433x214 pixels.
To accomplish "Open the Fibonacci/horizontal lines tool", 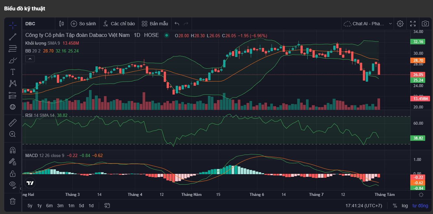I will [x=13, y=49].
